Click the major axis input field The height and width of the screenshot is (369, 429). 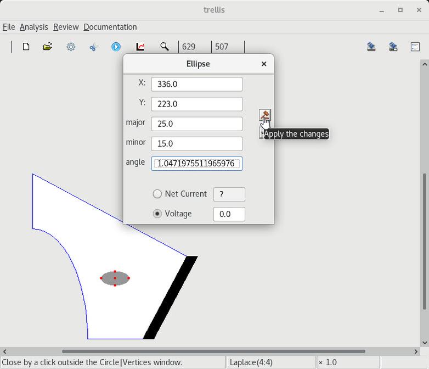196,124
